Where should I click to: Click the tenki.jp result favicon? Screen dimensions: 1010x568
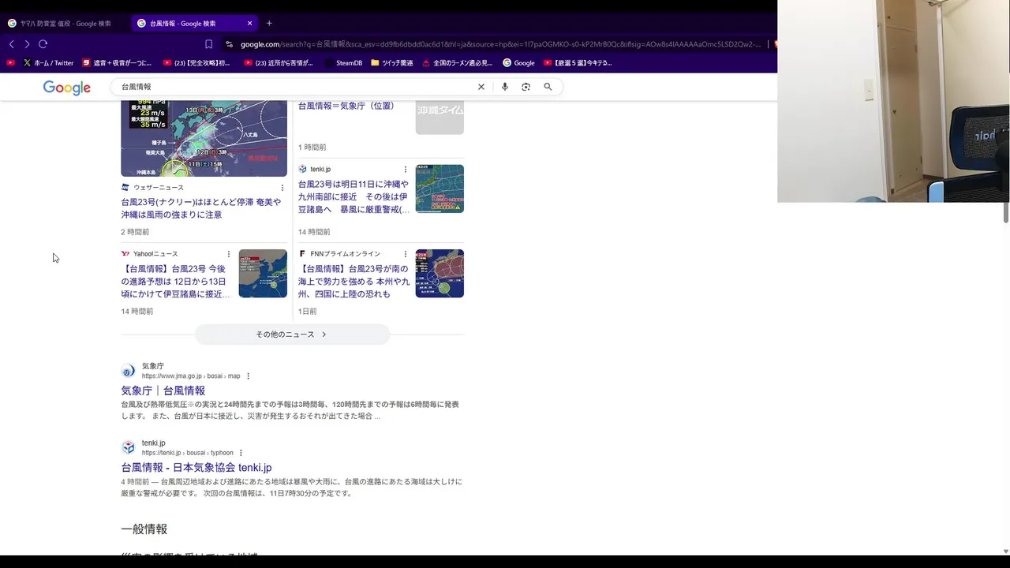tap(128, 447)
